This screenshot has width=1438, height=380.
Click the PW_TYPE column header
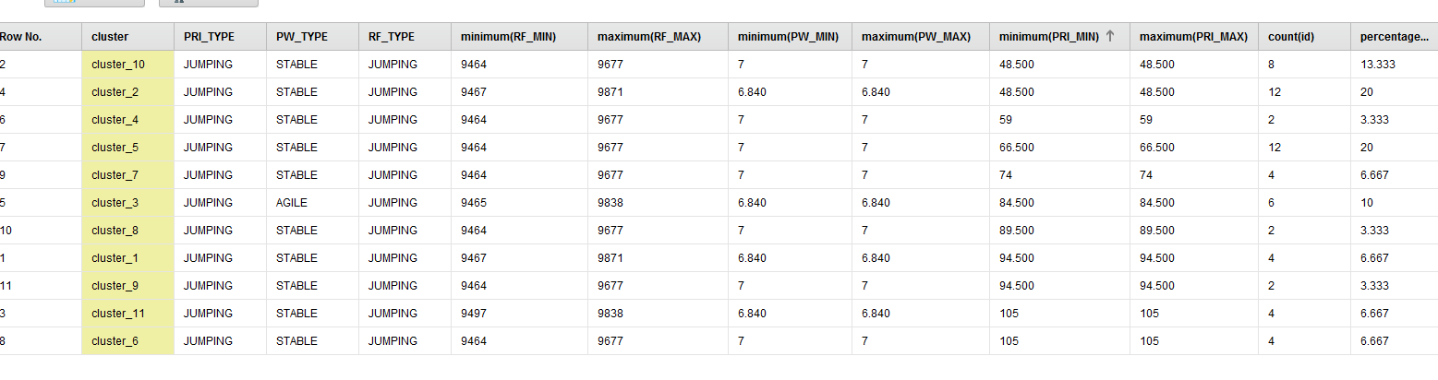[312, 37]
